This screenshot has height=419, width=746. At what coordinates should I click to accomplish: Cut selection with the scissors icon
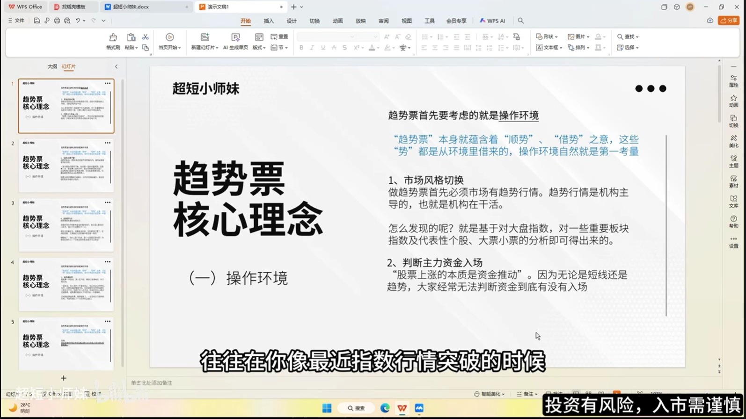click(x=146, y=36)
